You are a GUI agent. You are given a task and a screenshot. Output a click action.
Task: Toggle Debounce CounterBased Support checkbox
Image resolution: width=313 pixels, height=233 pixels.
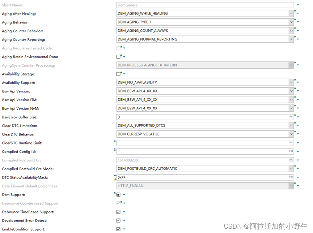[x=118, y=203]
